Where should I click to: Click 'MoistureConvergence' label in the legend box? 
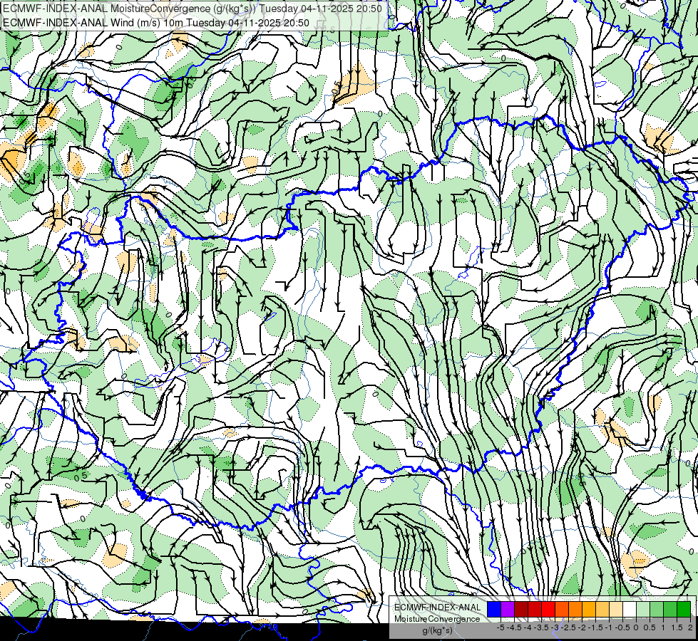(437, 619)
